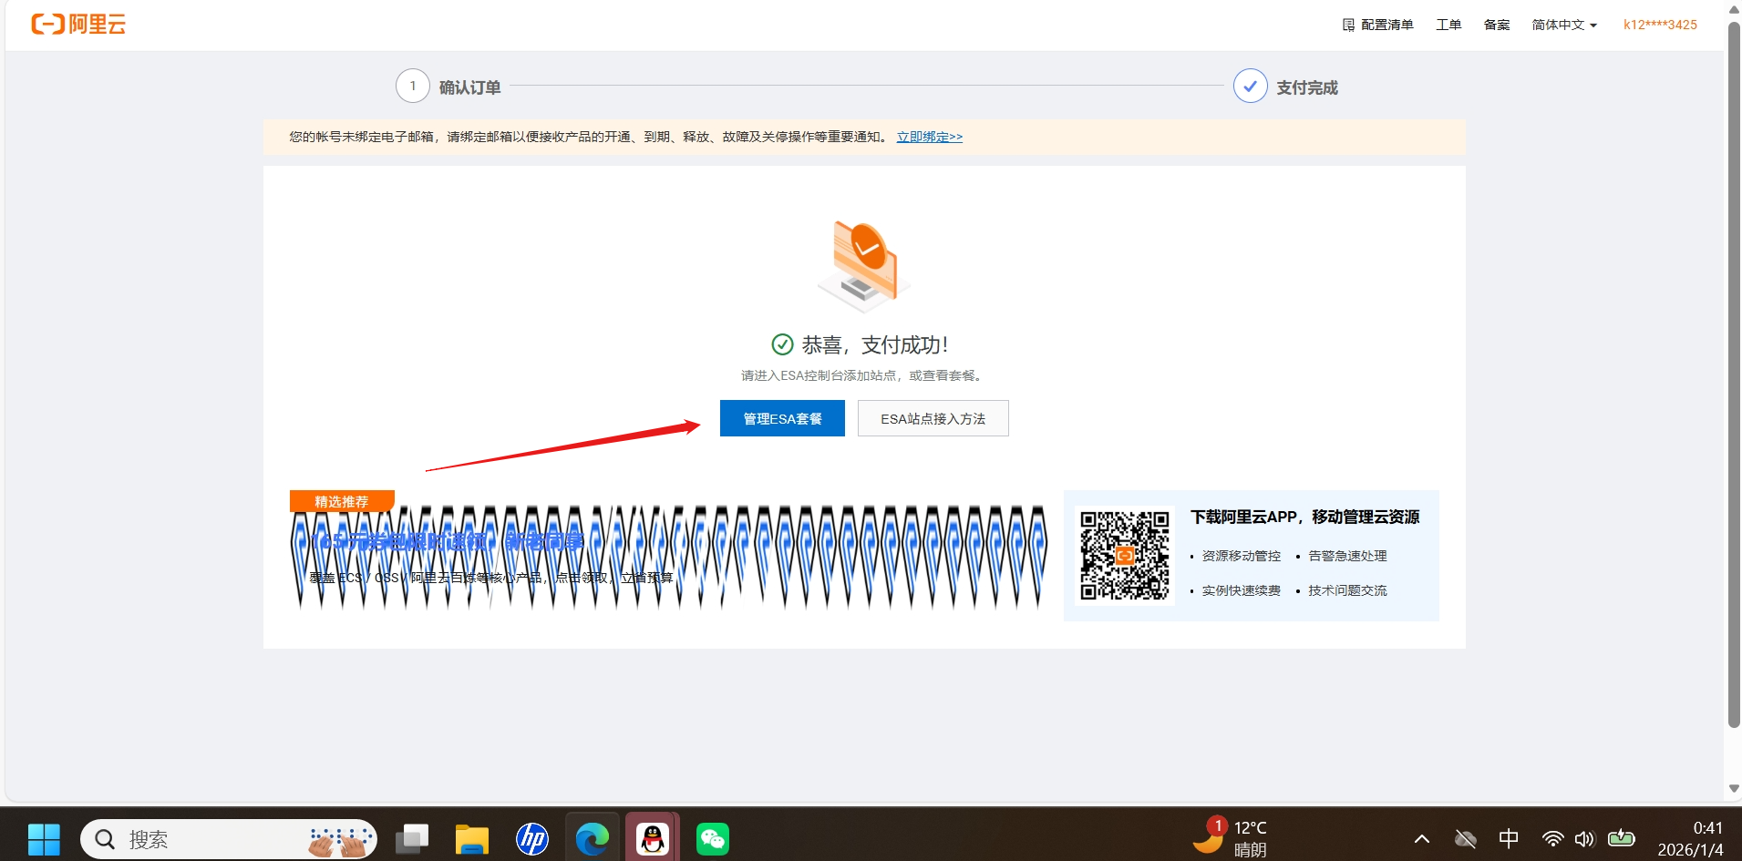Open File Explorer from taskbar
Viewport: 1742px width, 861px height.
[x=471, y=838]
